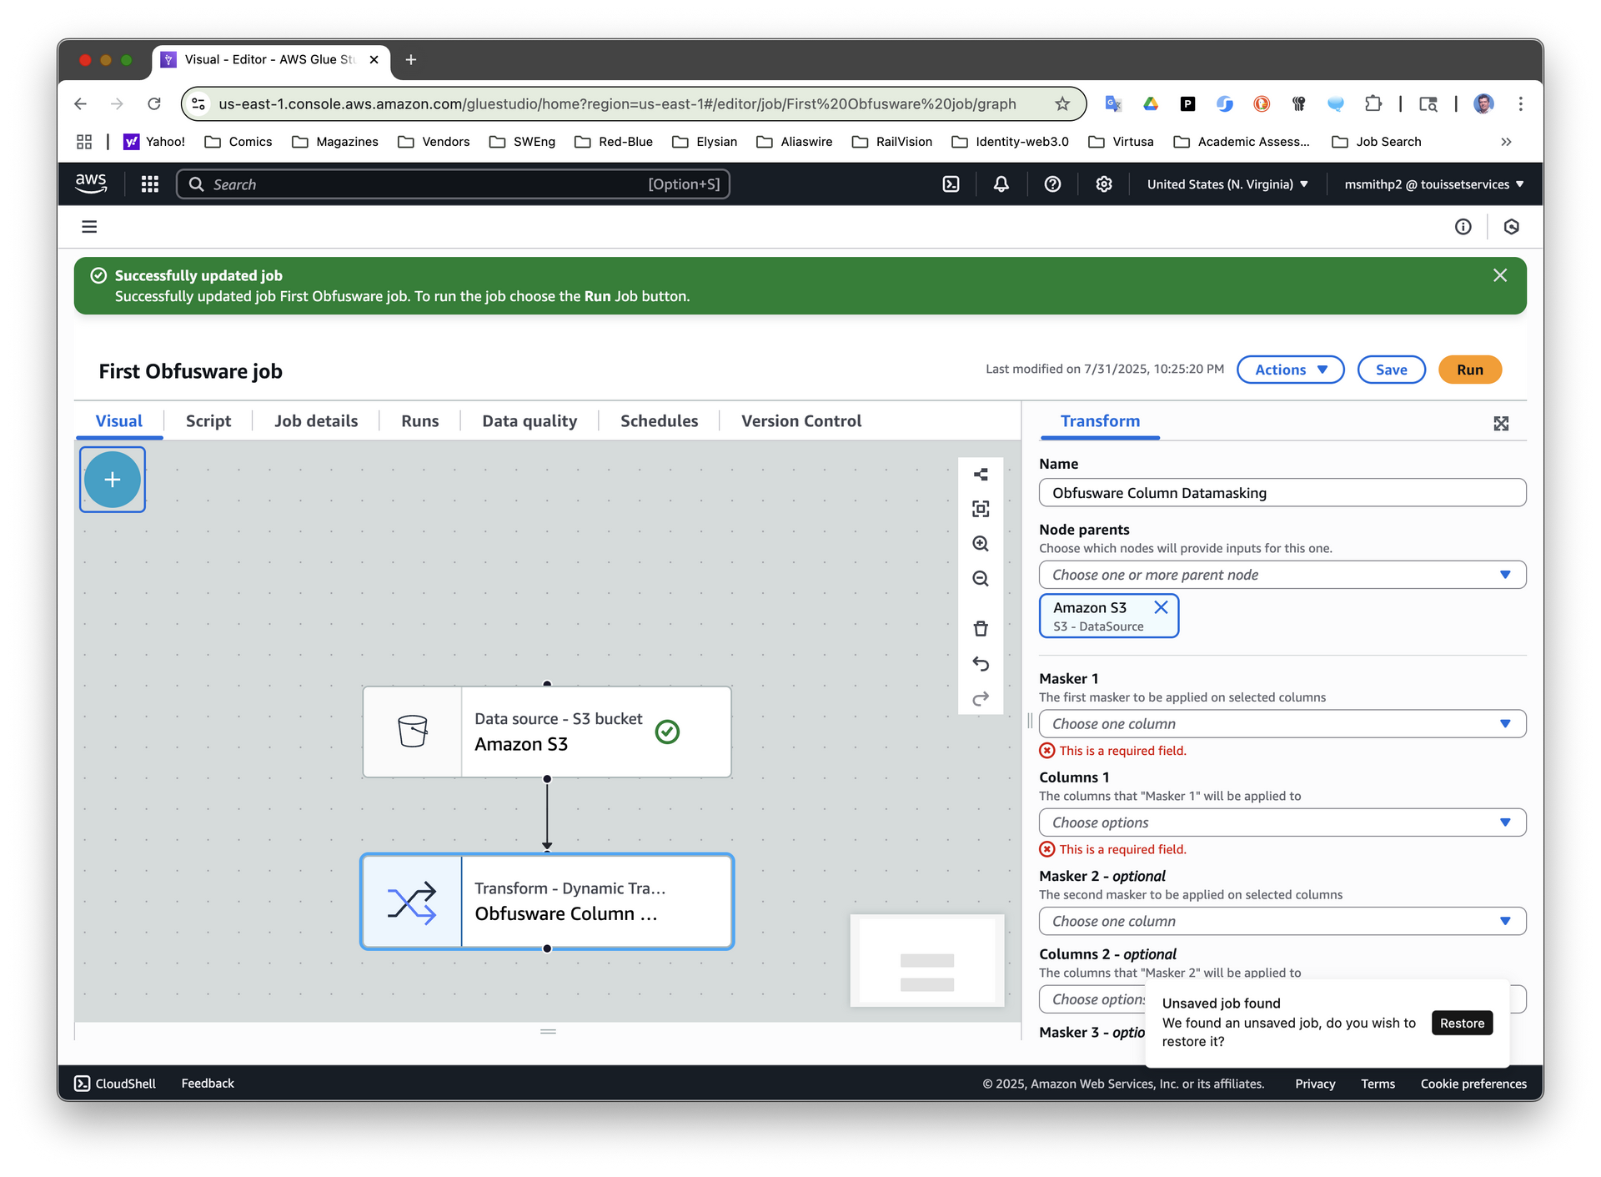Open AWS console settings gear
The width and height of the screenshot is (1601, 1177).
point(1104,184)
